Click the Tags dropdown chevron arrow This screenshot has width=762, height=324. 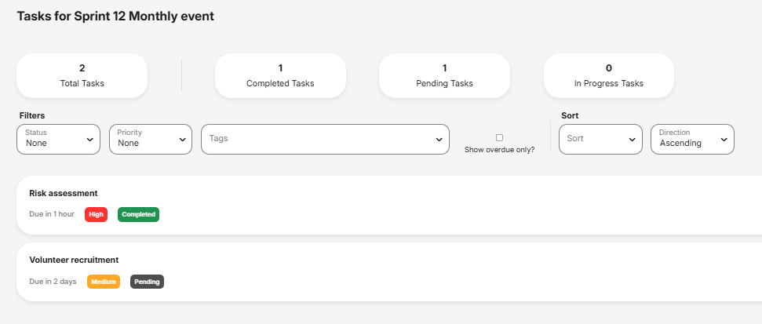click(x=439, y=140)
